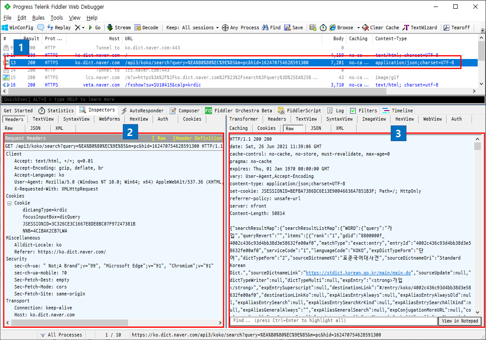Collapse the Cookie tree node
The image size is (486, 340).
(9, 203)
